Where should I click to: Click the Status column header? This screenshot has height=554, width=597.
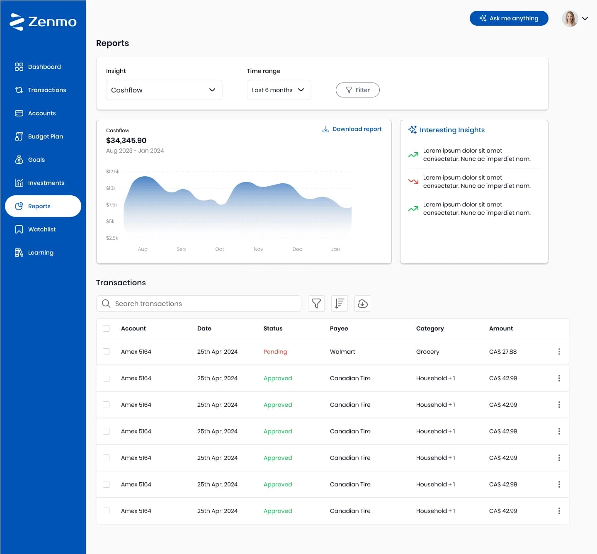[273, 328]
